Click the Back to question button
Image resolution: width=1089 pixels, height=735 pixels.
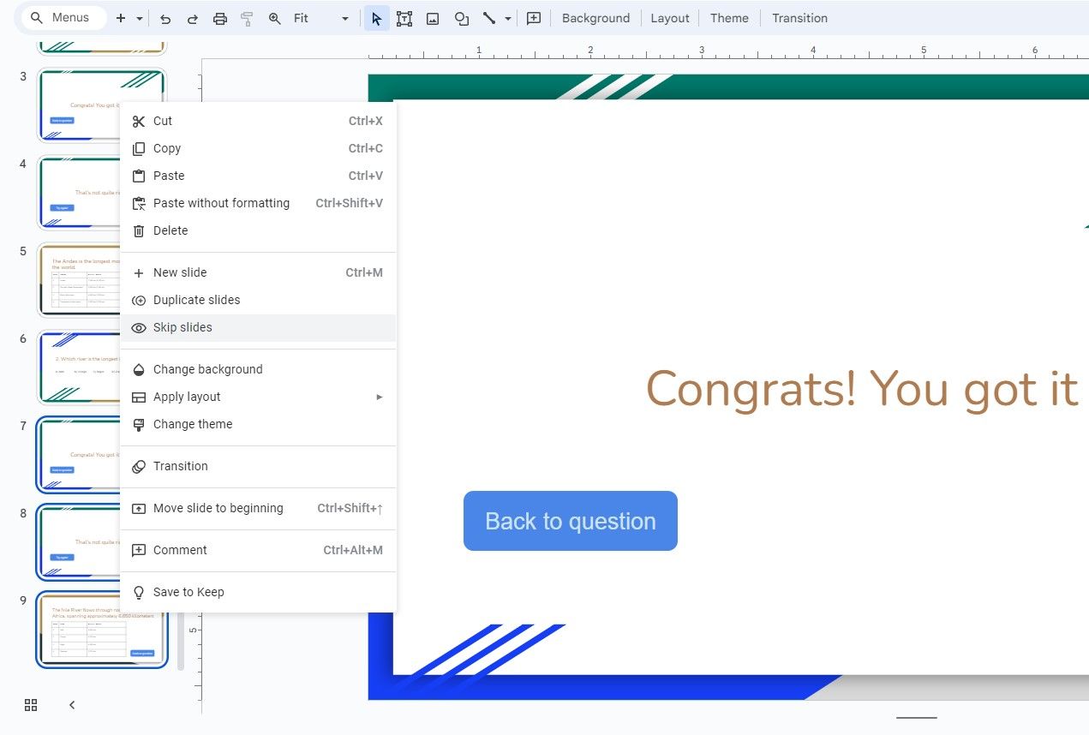point(571,521)
